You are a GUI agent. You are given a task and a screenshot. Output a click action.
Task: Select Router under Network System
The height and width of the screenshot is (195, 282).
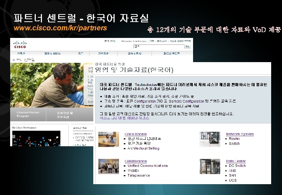tap(234, 139)
